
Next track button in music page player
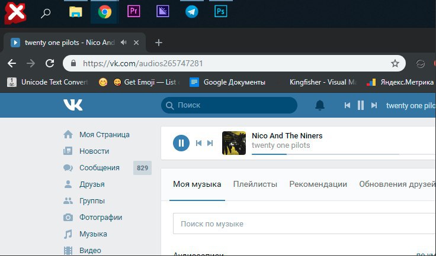tap(210, 143)
